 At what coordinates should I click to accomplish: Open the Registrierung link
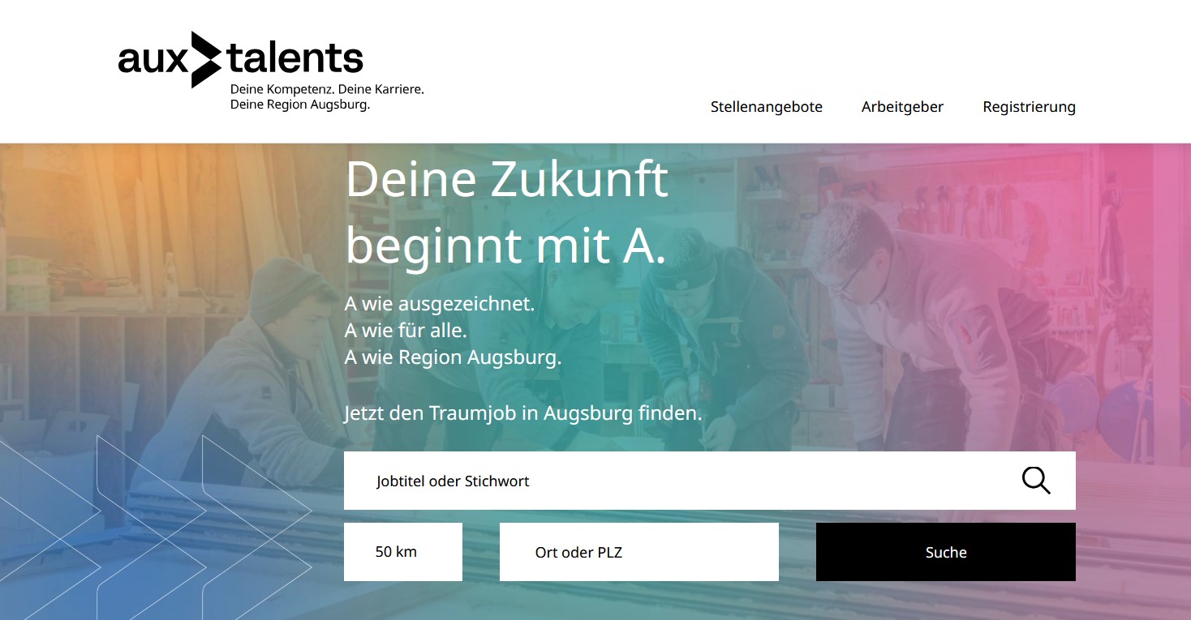(x=1029, y=107)
